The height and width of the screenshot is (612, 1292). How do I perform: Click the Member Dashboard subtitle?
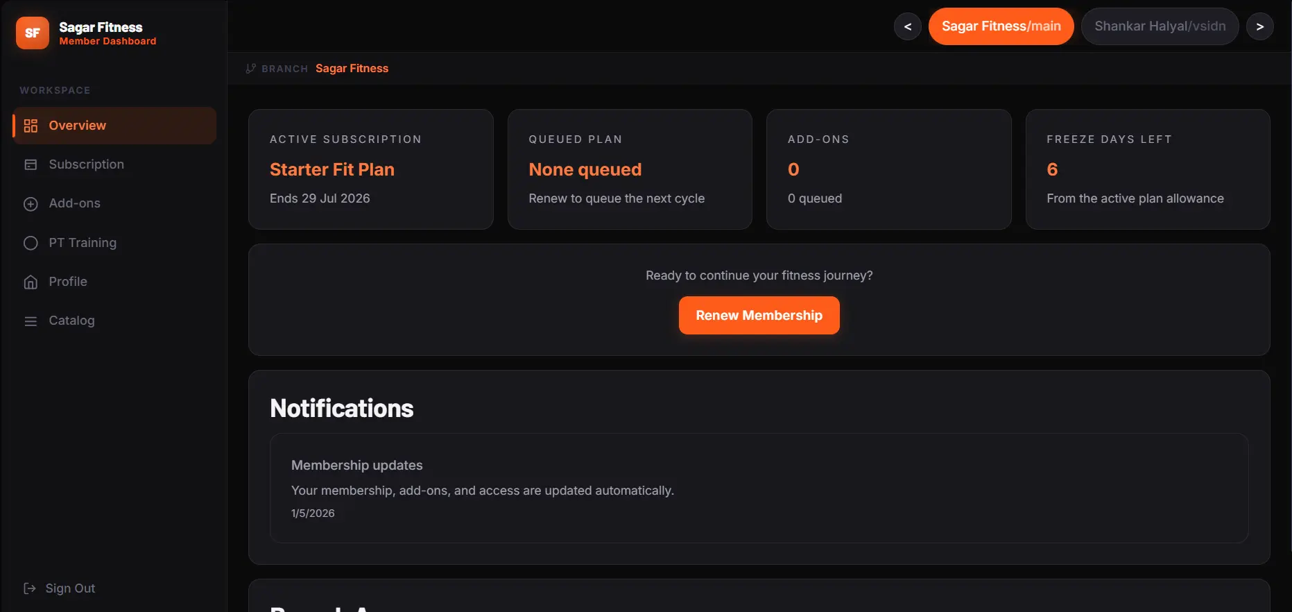(107, 42)
